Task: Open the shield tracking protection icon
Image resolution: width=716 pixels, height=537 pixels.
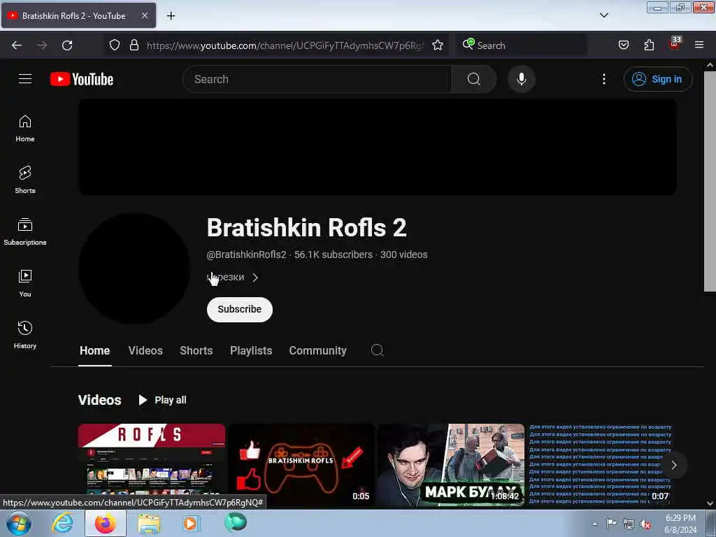Action: (115, 45)
